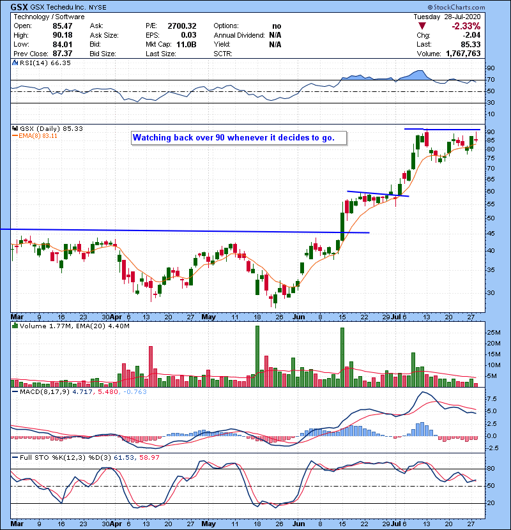Click the 'Bid Size:' label
The width and height of the screenshot is (511, 530).
click(103, 54)
